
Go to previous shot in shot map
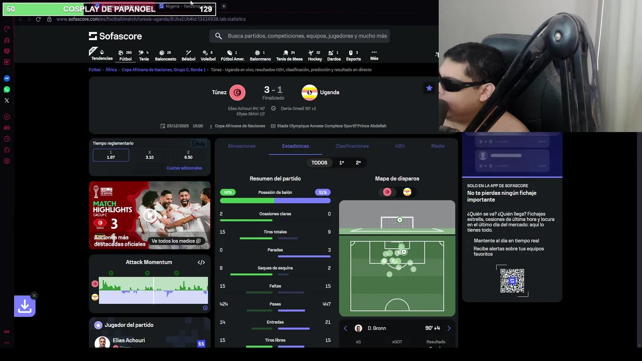pos(345,328)
